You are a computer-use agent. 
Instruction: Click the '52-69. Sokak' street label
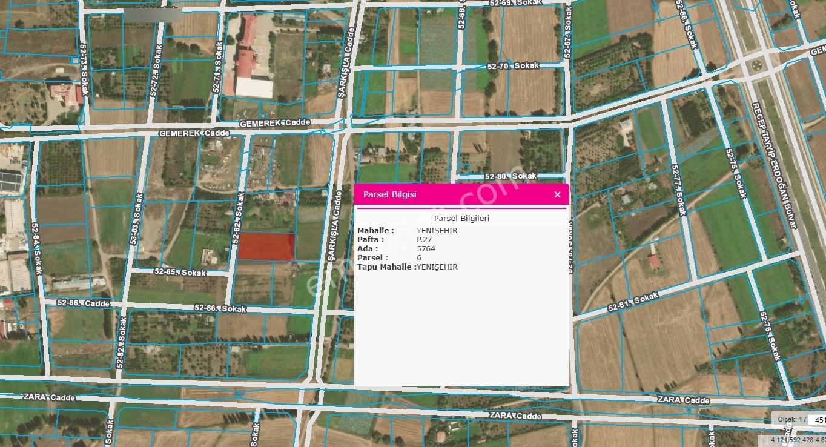(x=514, y=3)
